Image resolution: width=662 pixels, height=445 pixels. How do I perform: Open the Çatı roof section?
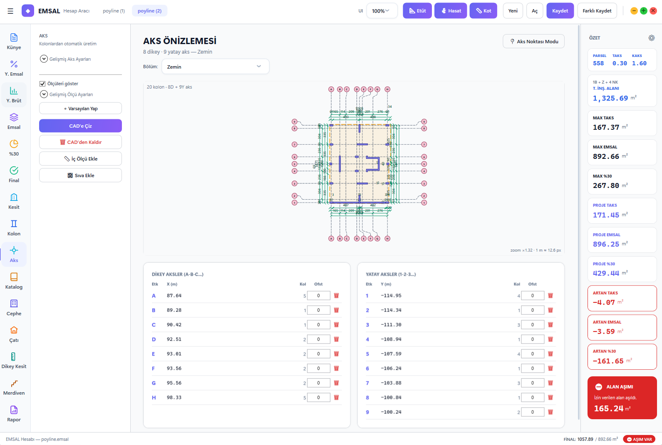tap(14, 334)
